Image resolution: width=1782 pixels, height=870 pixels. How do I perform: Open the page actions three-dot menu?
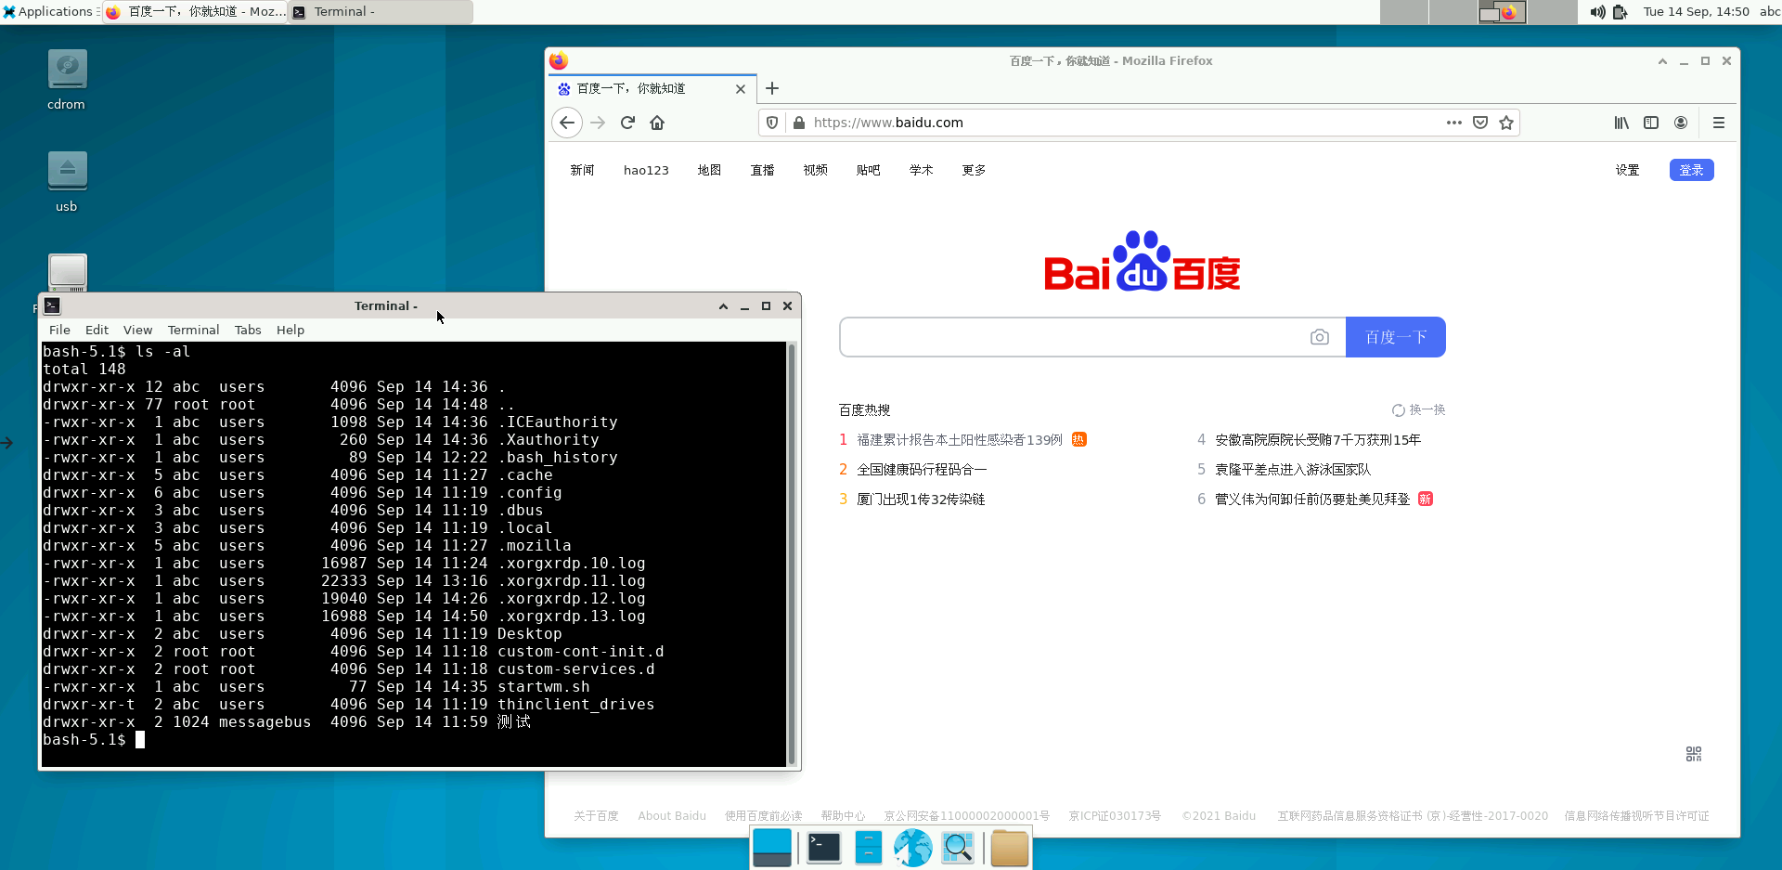tap(1454, 122)
